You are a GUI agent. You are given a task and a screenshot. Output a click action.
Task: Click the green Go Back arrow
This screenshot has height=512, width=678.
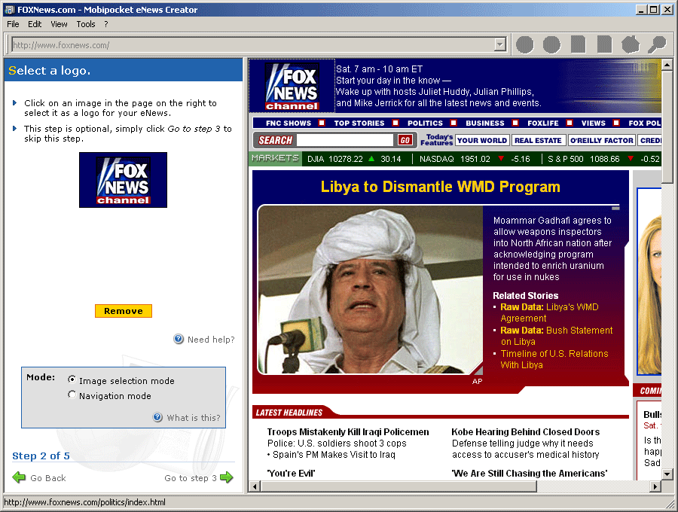coord(19,477)
